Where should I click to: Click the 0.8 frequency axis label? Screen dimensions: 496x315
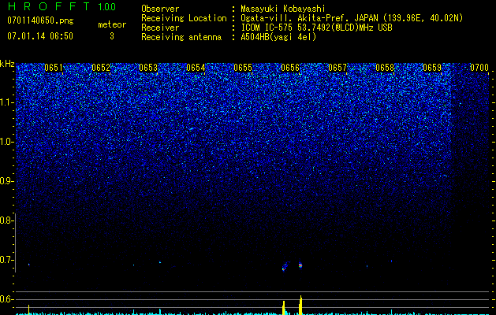6,220
